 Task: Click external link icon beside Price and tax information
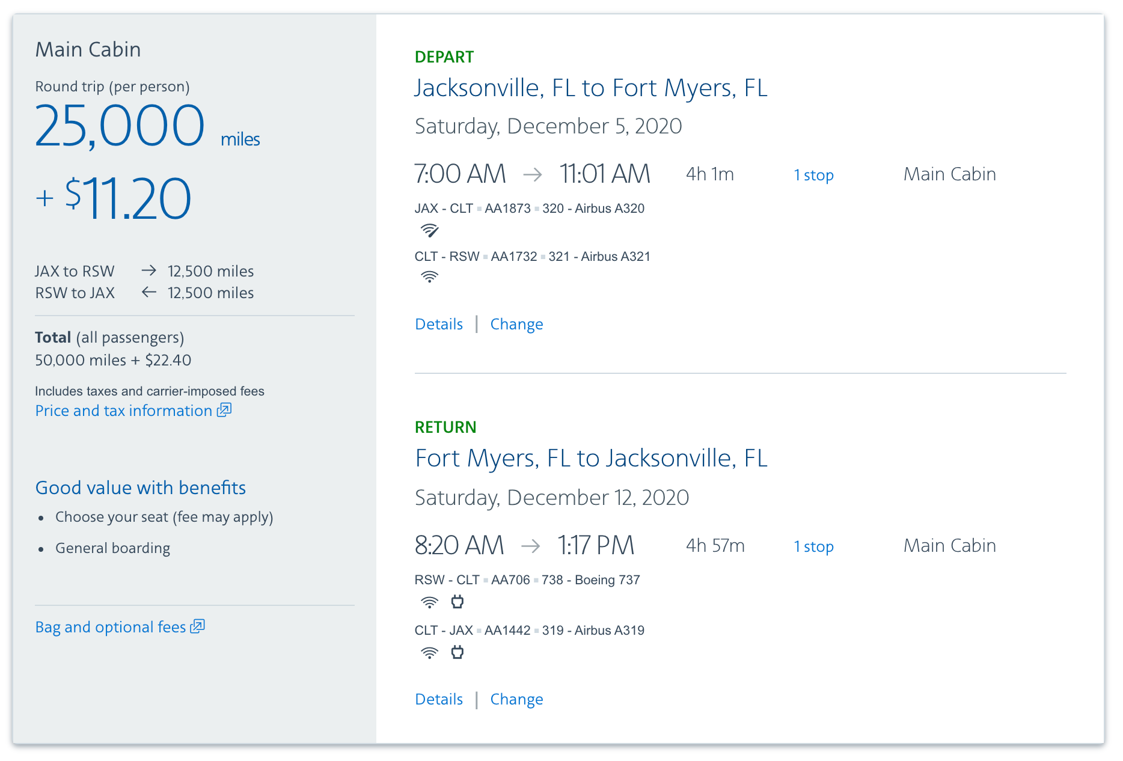[x=224, y=410]
